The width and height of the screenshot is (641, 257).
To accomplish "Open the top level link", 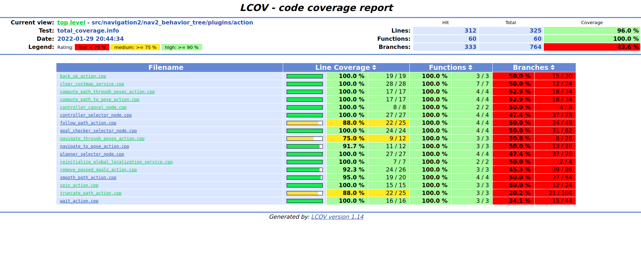I will pos(71,22).
